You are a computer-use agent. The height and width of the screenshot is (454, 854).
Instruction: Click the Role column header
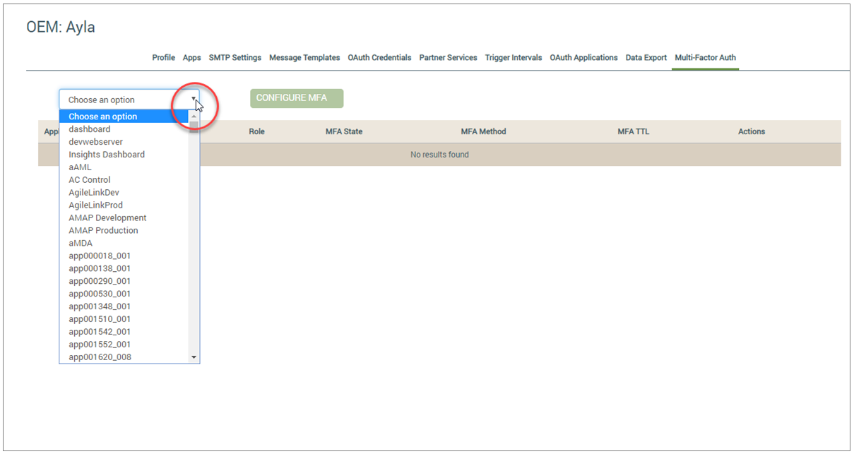[256, 131]
